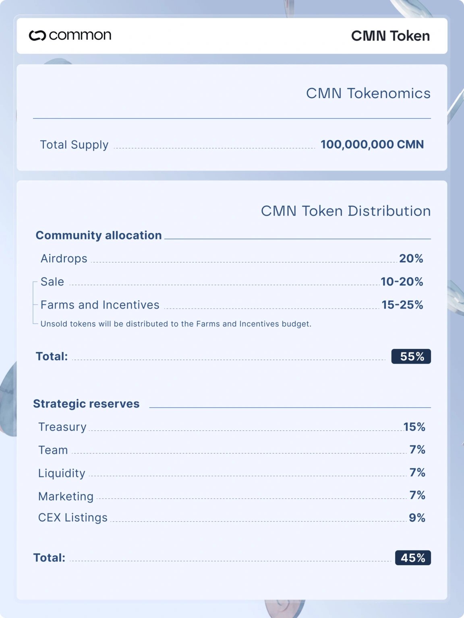The width and height of the screenshot is (464, 618).
Task: Click the 20% Airdrops value
Action: [411, 258]
